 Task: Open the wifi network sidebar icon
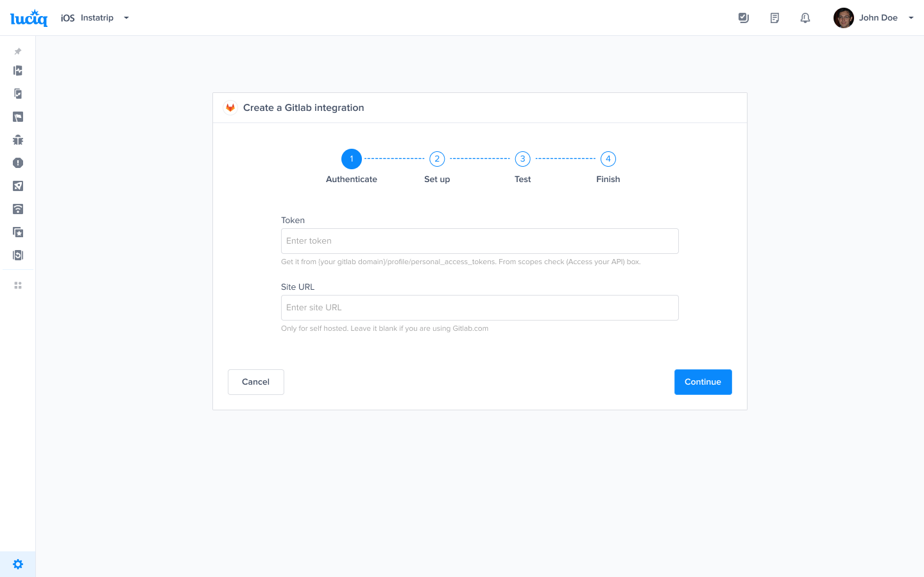click(18, 209)
